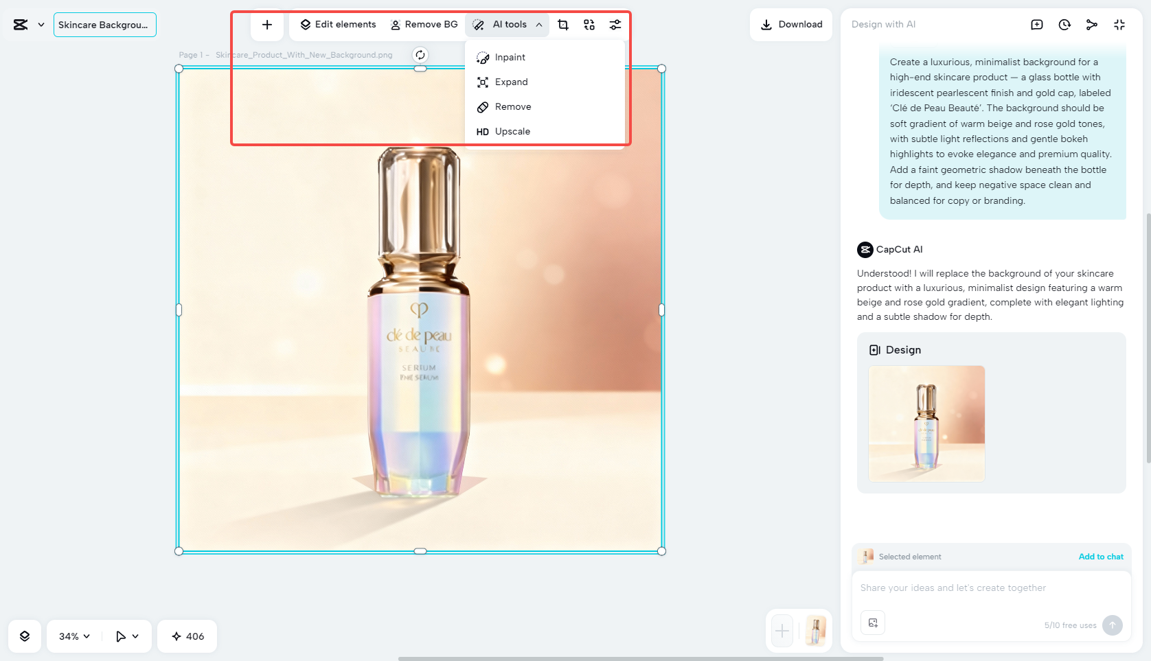Screen dimensions: 1151x661
Task: Click the smart layout icon beside crop
Action: tap(589, 25)
